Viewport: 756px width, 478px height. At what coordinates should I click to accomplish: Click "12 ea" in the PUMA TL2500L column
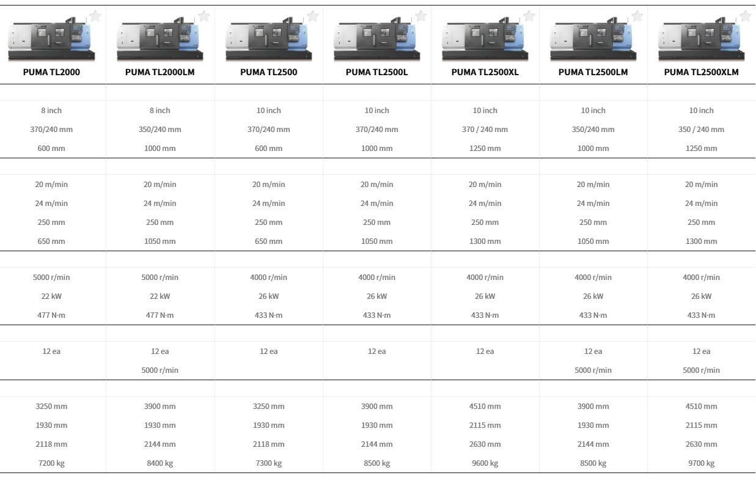point(376,351)
